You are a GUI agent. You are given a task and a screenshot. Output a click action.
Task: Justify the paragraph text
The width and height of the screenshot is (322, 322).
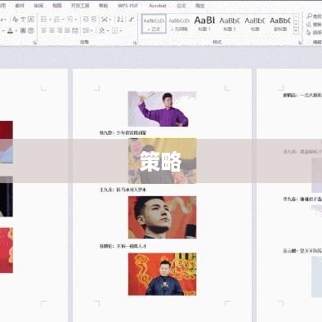(x=67, y=30)
